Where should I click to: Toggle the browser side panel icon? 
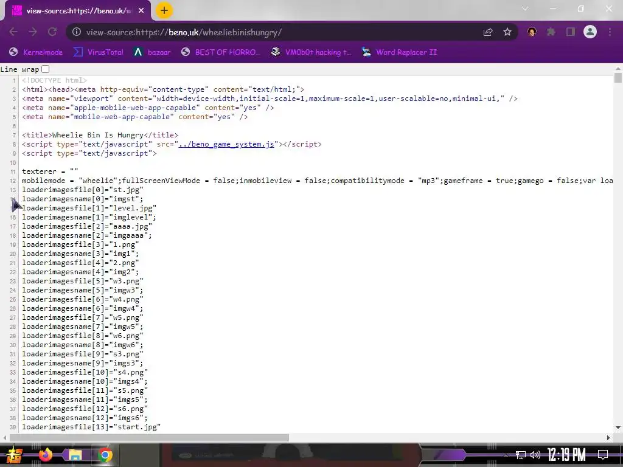(x=571, y=32)
